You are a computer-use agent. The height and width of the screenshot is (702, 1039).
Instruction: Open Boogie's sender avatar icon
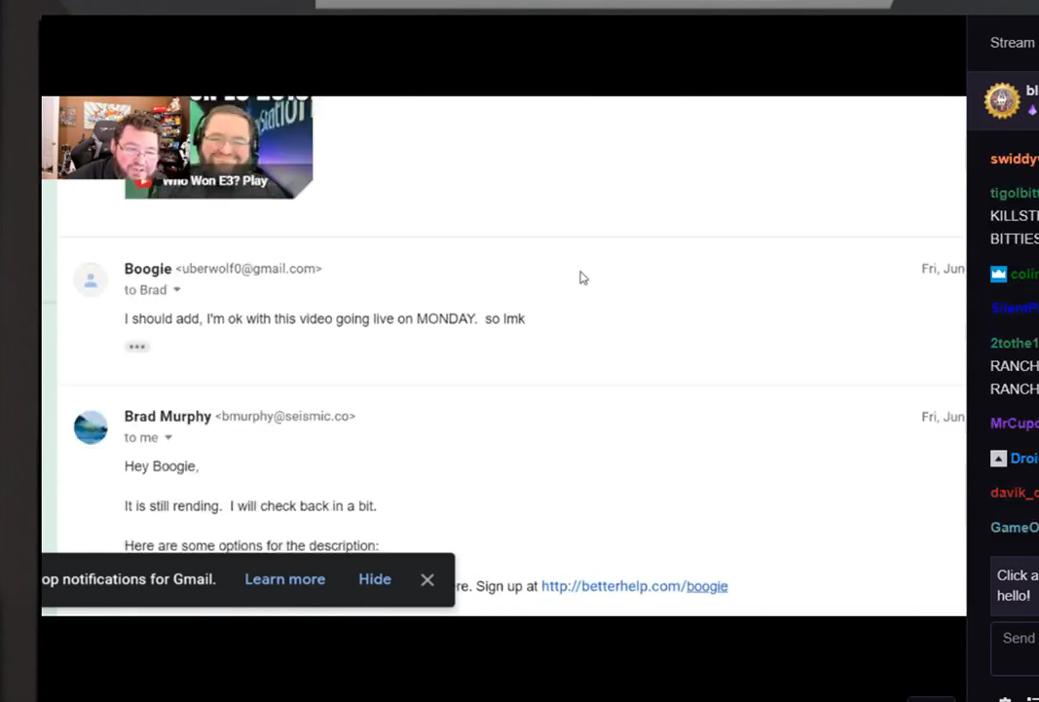tap(91, 278)
